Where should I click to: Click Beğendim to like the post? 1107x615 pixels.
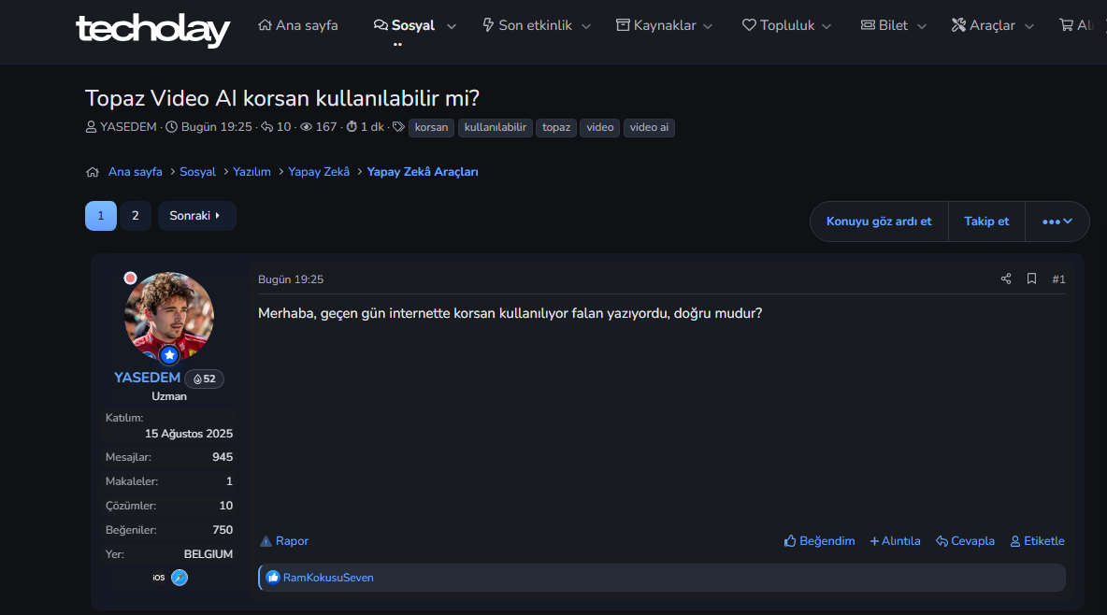pos(819,541)
